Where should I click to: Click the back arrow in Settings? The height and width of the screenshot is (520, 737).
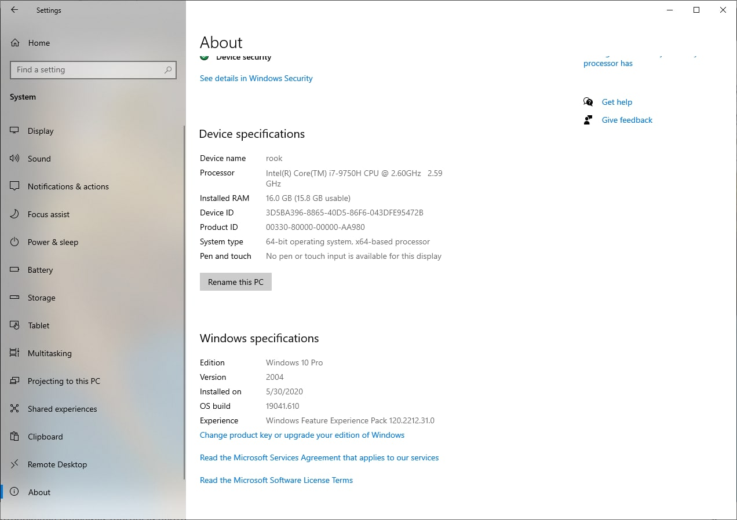(14, 10)
